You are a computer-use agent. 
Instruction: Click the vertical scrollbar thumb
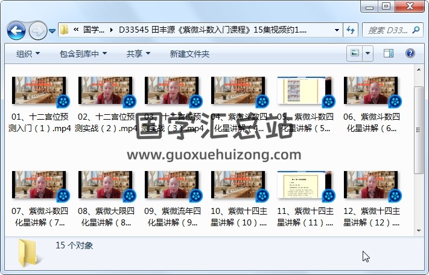419,130
